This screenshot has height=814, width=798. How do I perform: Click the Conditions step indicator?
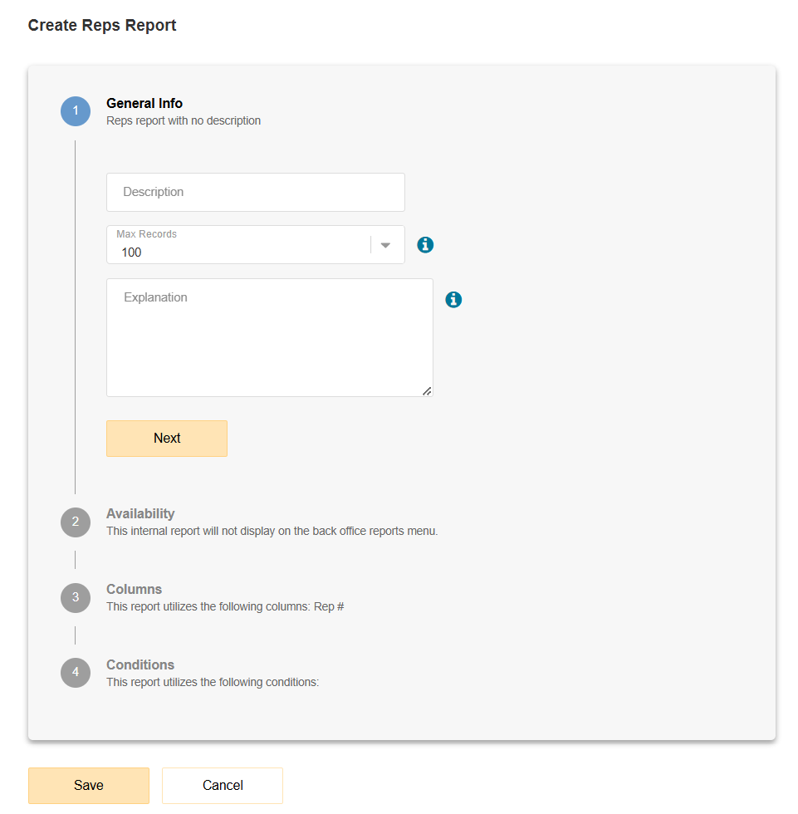coord(140,664)
